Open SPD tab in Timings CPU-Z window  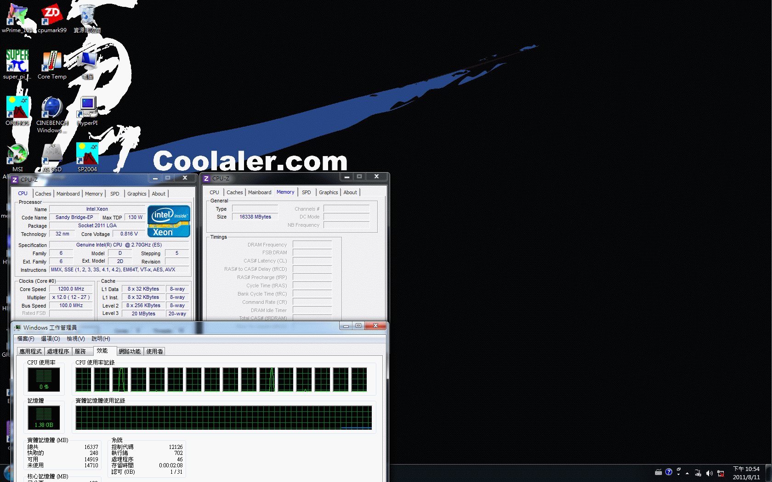307,192
